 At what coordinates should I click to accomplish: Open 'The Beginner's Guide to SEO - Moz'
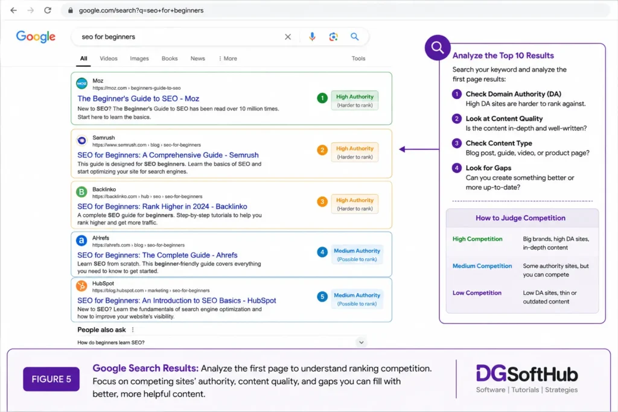[138, 98]
